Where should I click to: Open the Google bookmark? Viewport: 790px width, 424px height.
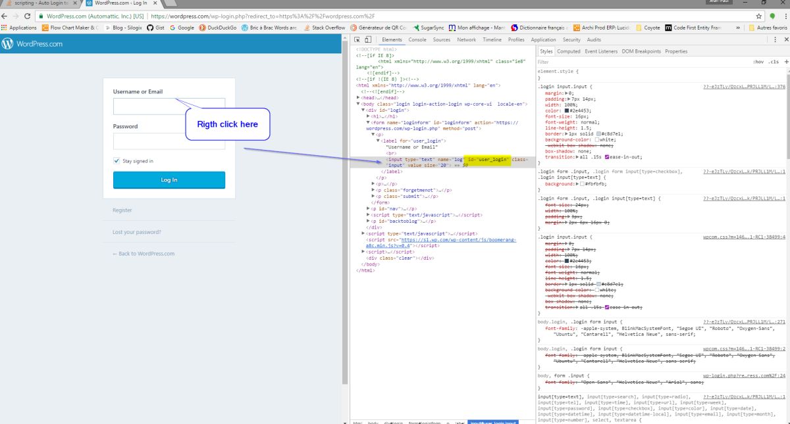coord(182,28)
